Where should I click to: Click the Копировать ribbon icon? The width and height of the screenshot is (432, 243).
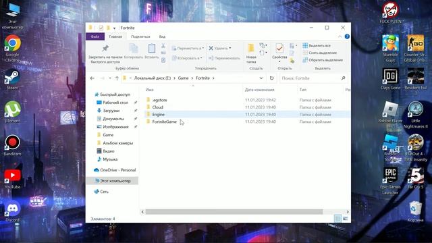(x=134, y=49)
